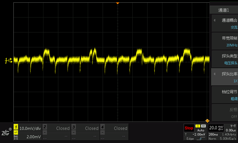Screen dimensions: 238x143
Task: Enable channel 3 marked Closed
Action: [x=85, y=132]
